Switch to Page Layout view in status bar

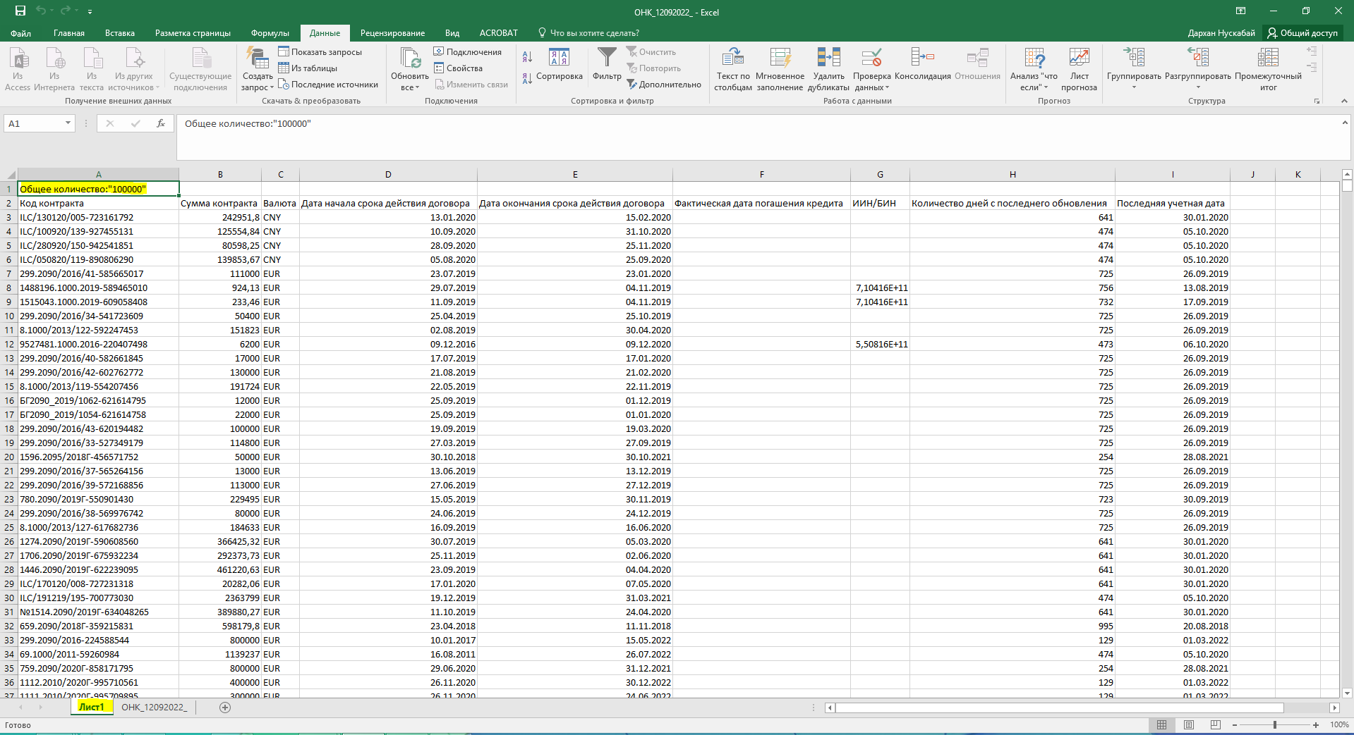[x=1189, y=724]
